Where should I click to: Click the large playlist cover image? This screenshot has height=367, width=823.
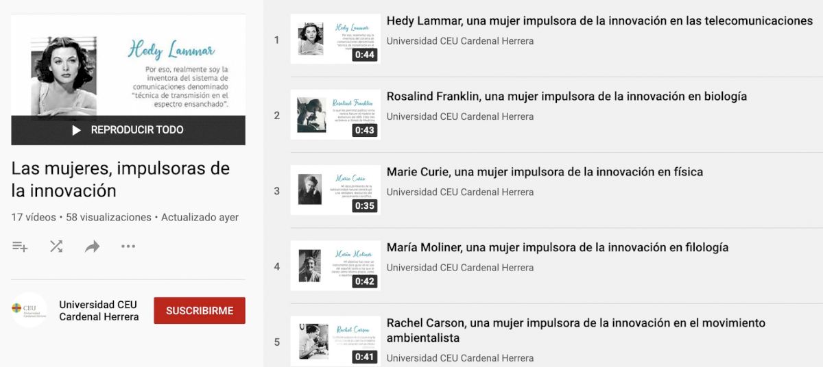pos(128,66)
